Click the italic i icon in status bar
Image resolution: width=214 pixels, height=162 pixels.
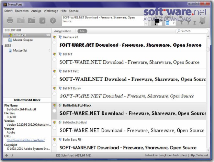tap(12, 155)
